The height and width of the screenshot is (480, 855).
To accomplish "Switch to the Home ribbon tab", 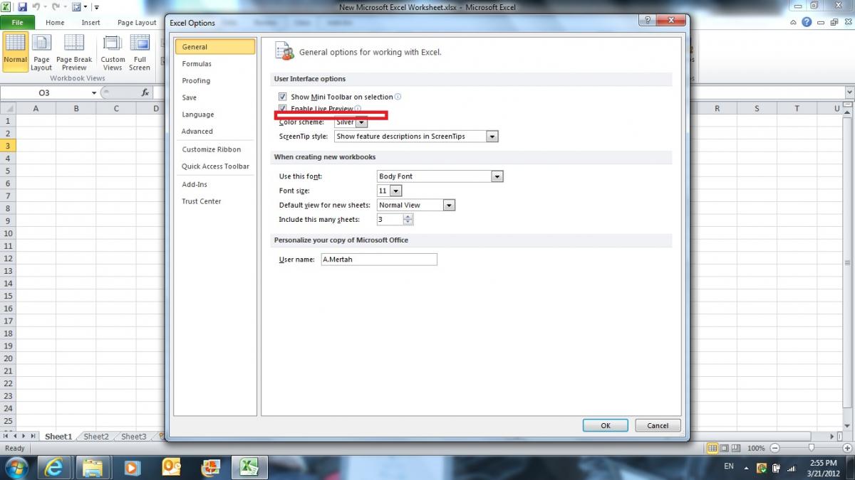I will [x=55, y=23].
